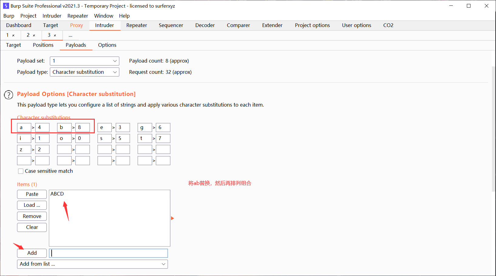This screenshot has height=276, width=496.
Task: Open the Payload set dropdown
Action: click(x=84, y=61)
